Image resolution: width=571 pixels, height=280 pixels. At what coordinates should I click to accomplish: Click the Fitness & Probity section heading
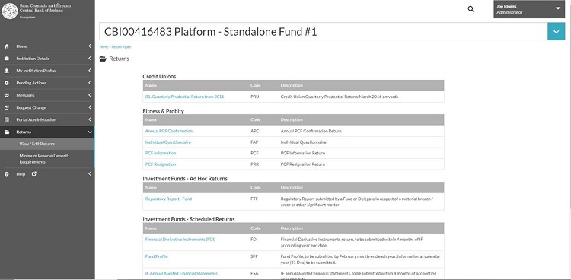tap(163, 111)
